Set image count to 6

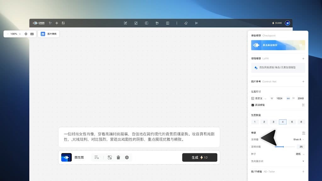tap(292, 122)
